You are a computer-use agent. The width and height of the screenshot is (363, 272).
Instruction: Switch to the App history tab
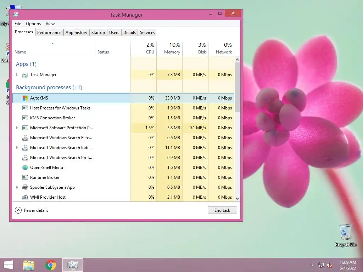(x=77, y=33)
